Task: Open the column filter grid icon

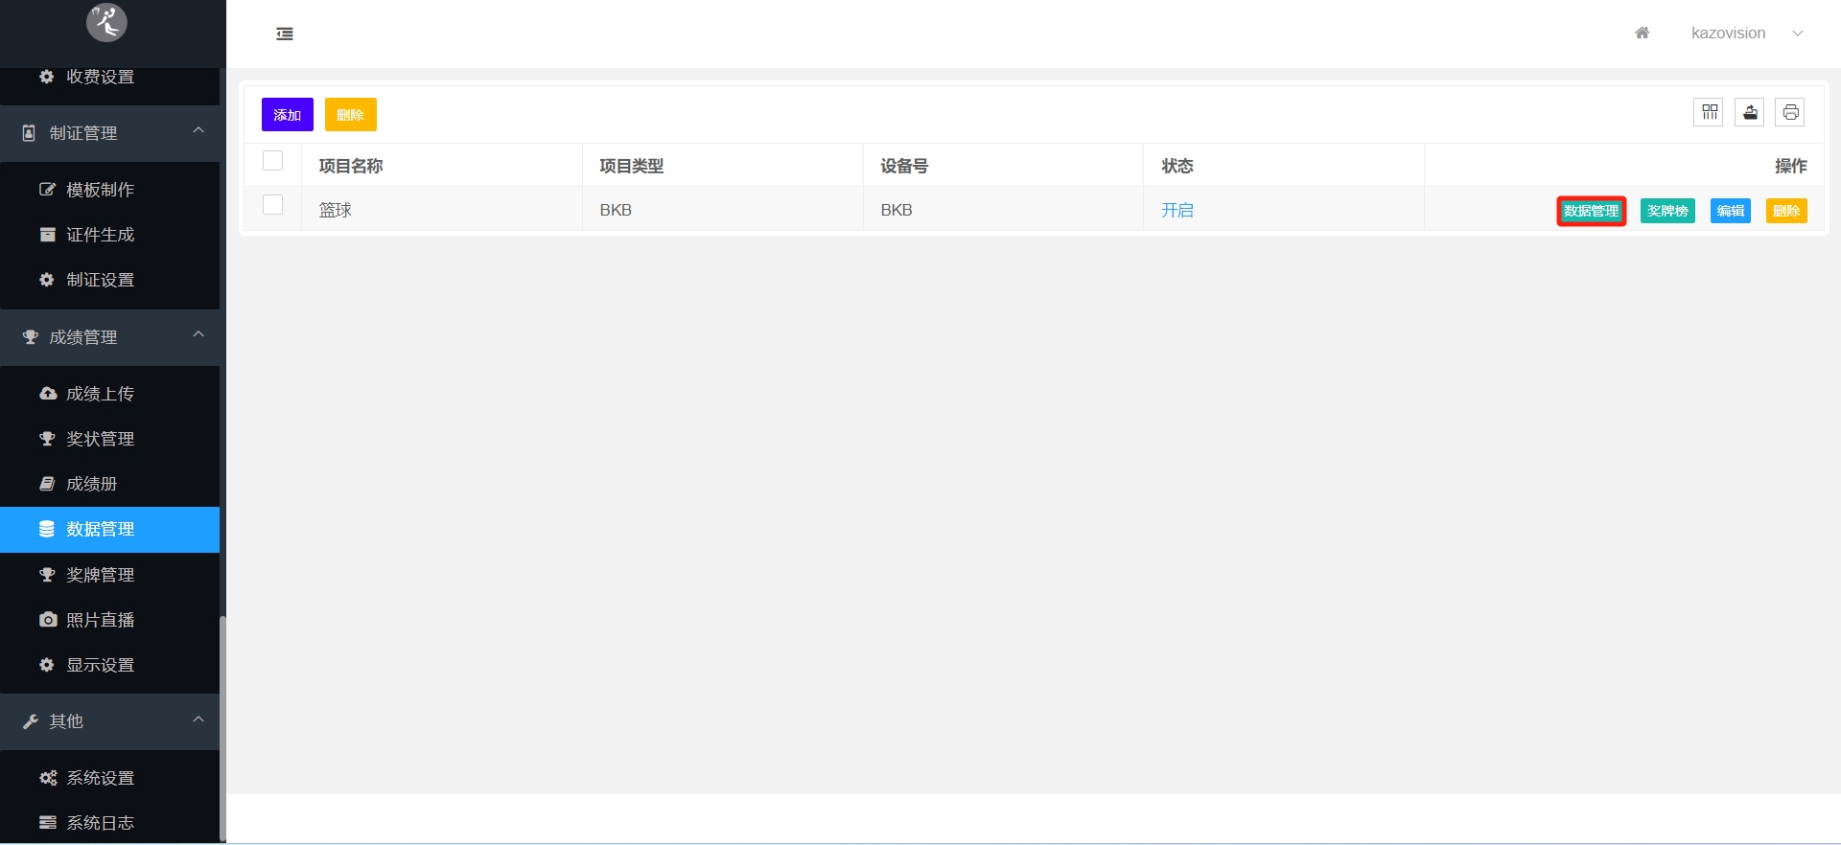Action: (1709, 112)
